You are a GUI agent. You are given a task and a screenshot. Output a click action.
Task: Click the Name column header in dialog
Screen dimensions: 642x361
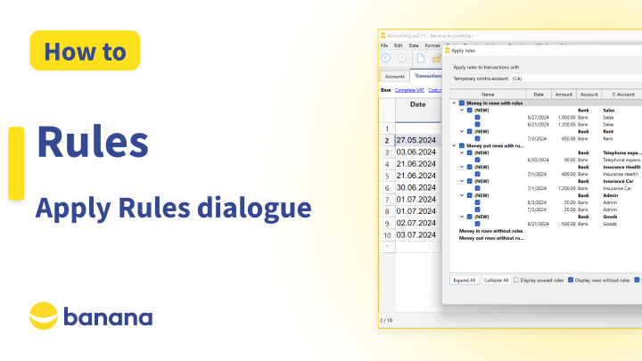click(488, 94)
